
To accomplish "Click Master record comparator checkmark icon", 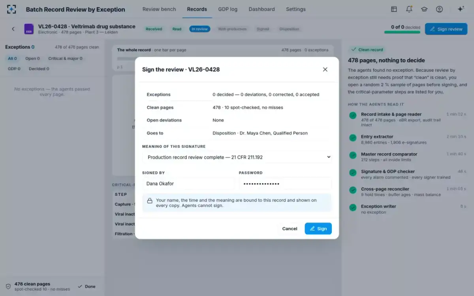I will (x=353, y=155).
